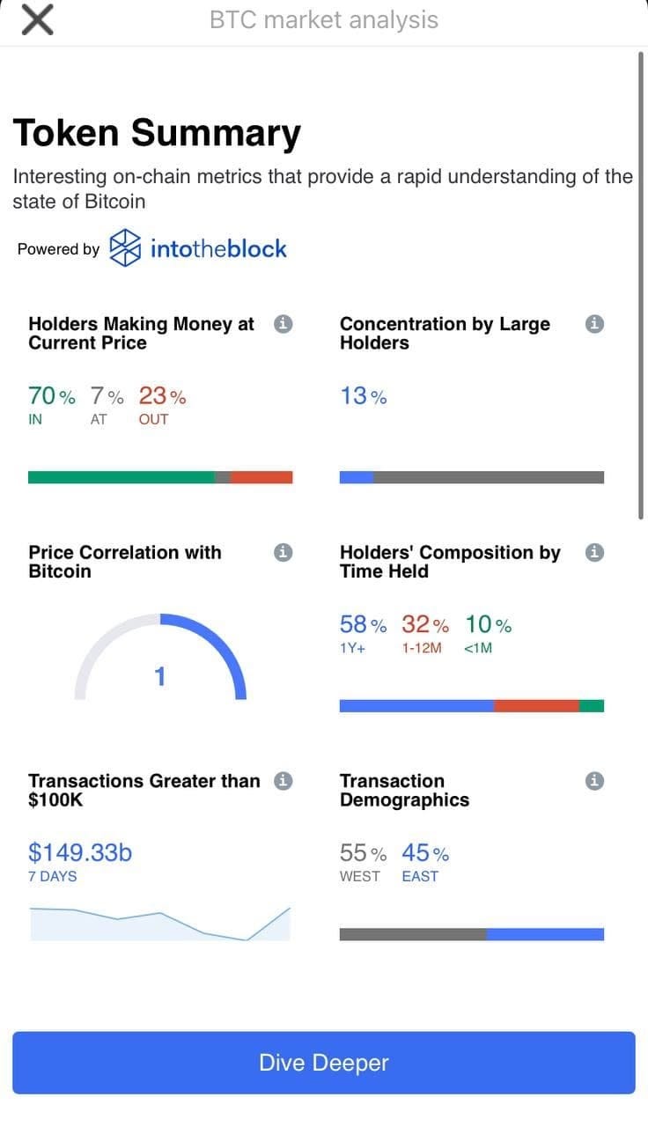This screenshot has height=1127, width=648.
Task: View info for Transaction Demographics
Action: click(594, 781)
